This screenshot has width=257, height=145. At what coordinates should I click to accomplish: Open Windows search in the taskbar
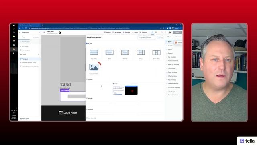(14, 29)
